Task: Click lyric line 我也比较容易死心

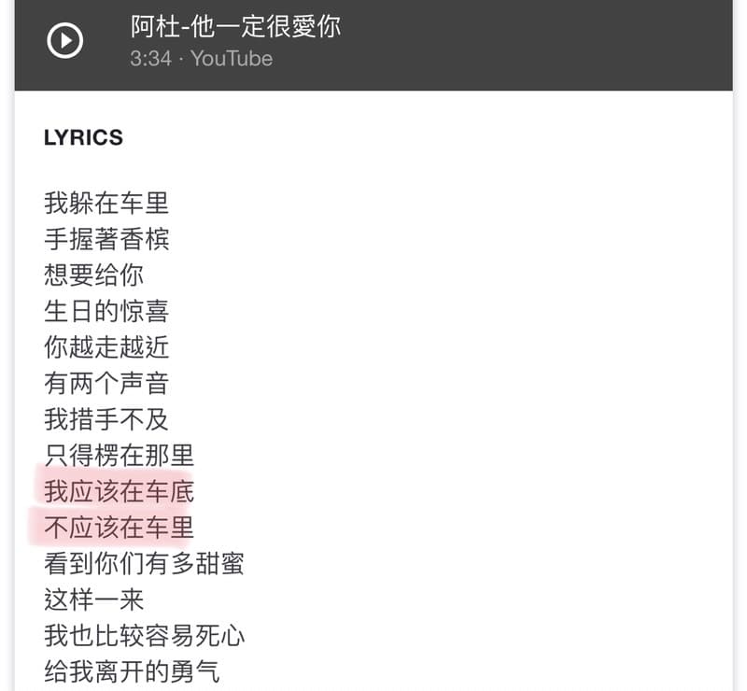Action: (145, 636)
